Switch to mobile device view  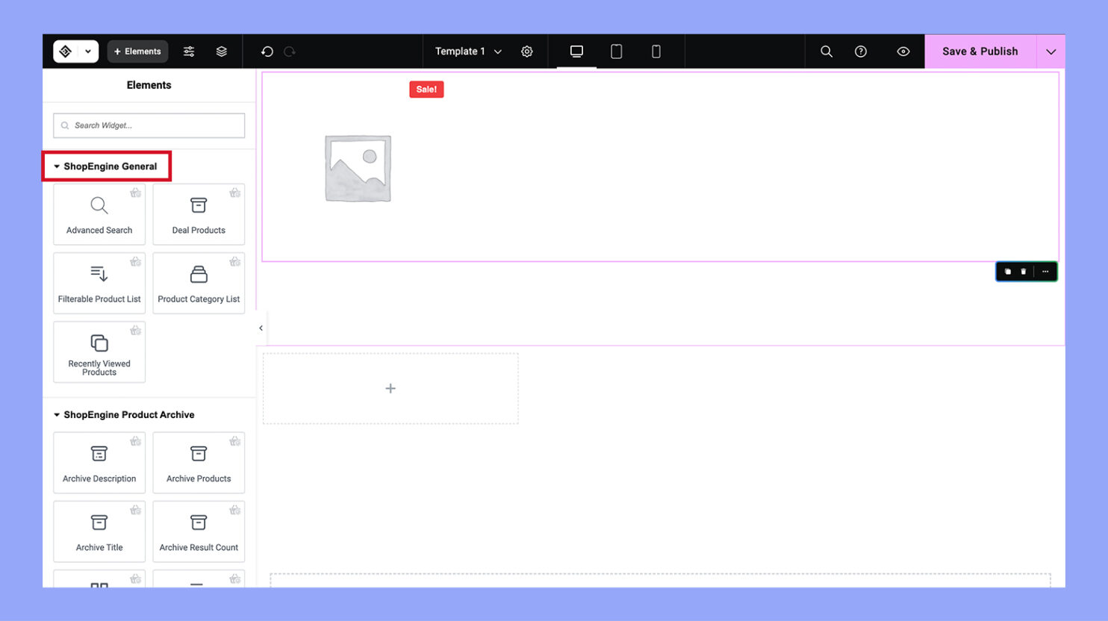[x=656, y=52]
